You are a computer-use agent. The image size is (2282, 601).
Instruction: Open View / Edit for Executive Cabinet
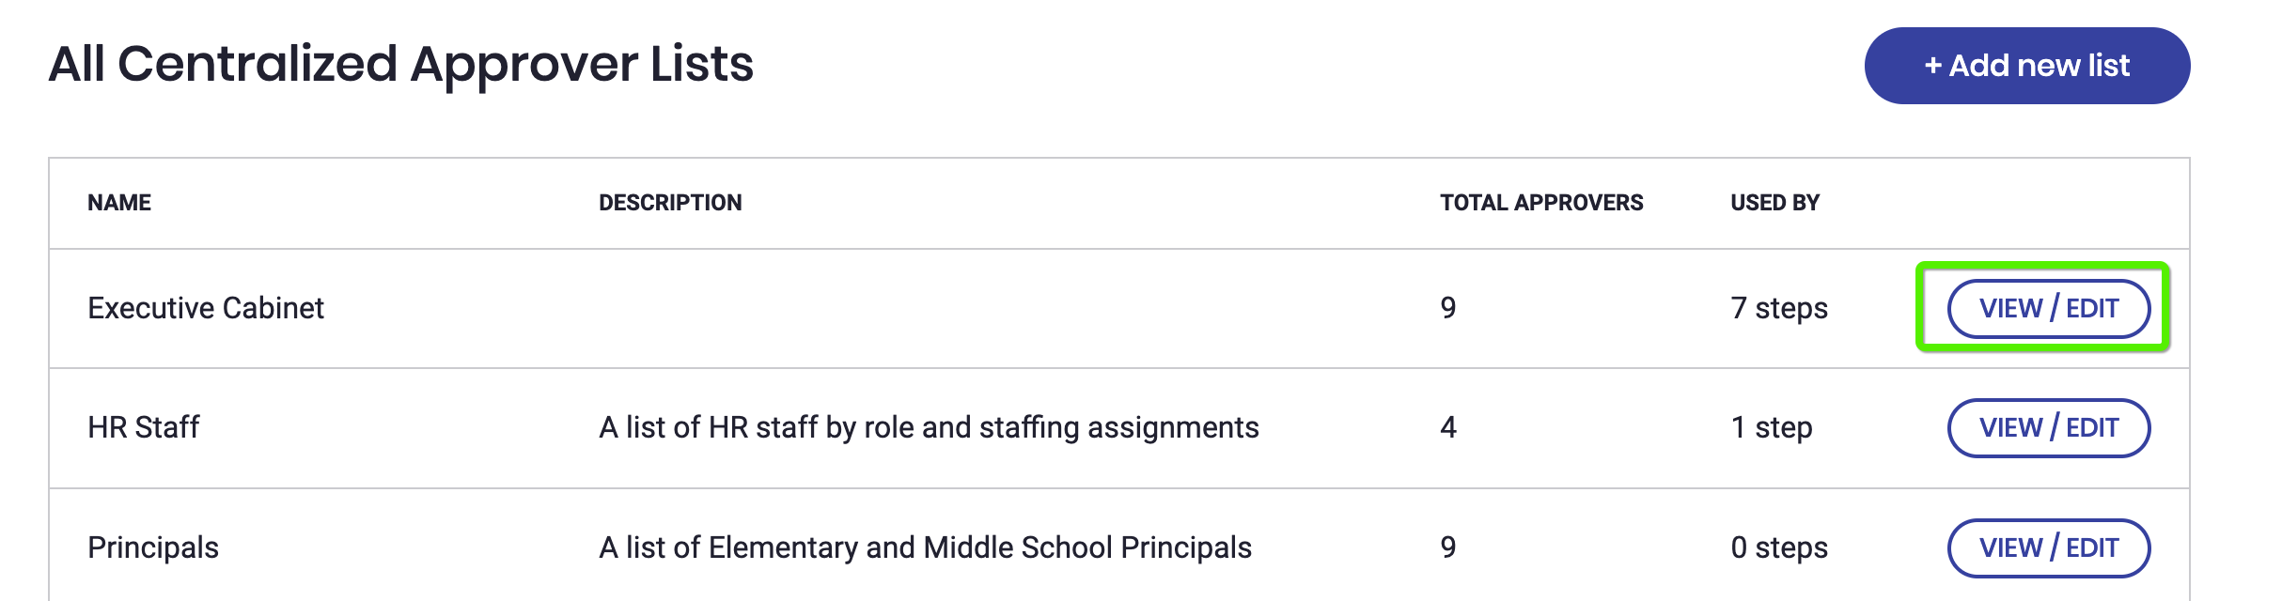[2048, 308]
